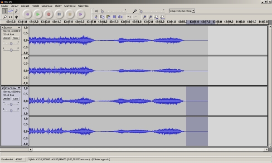Silence the selected audio
Screen dimensions: 272x163
pyautogui.click(x=120, y=17)
